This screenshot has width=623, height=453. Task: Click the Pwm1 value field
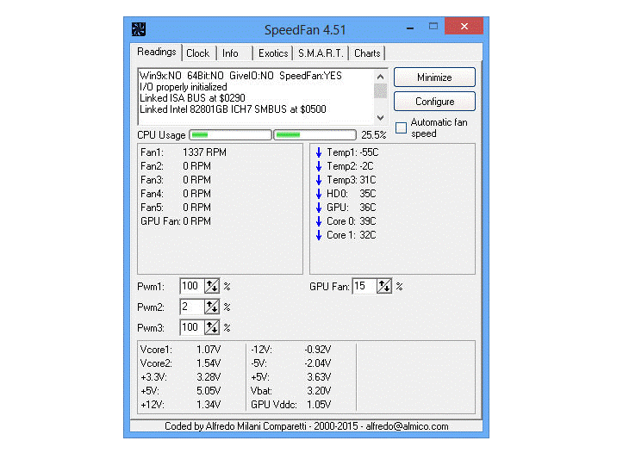(x=192, y=286)
